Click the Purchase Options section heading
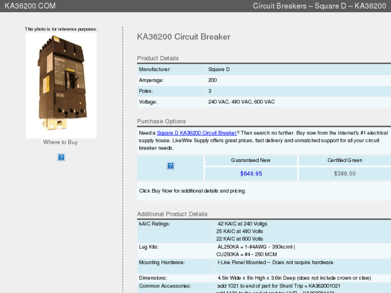This screenshot has height=293, width=391. click(x=161, y=122)
